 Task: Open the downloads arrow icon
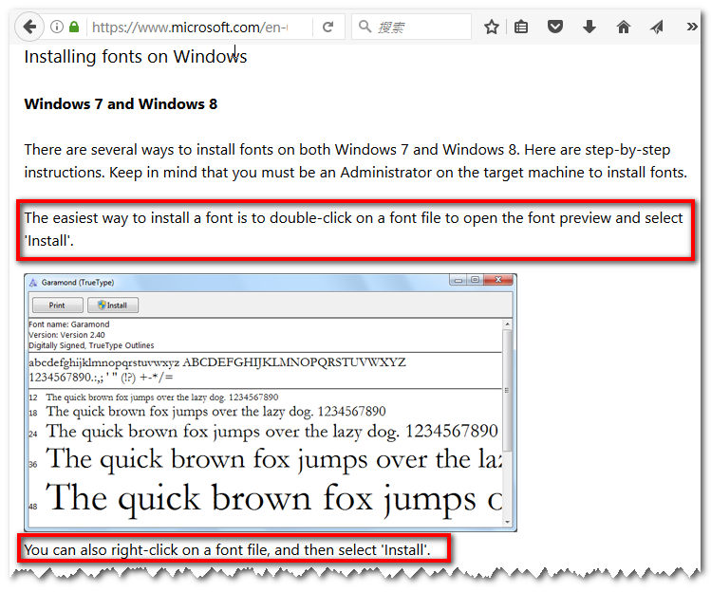(589, 28)
